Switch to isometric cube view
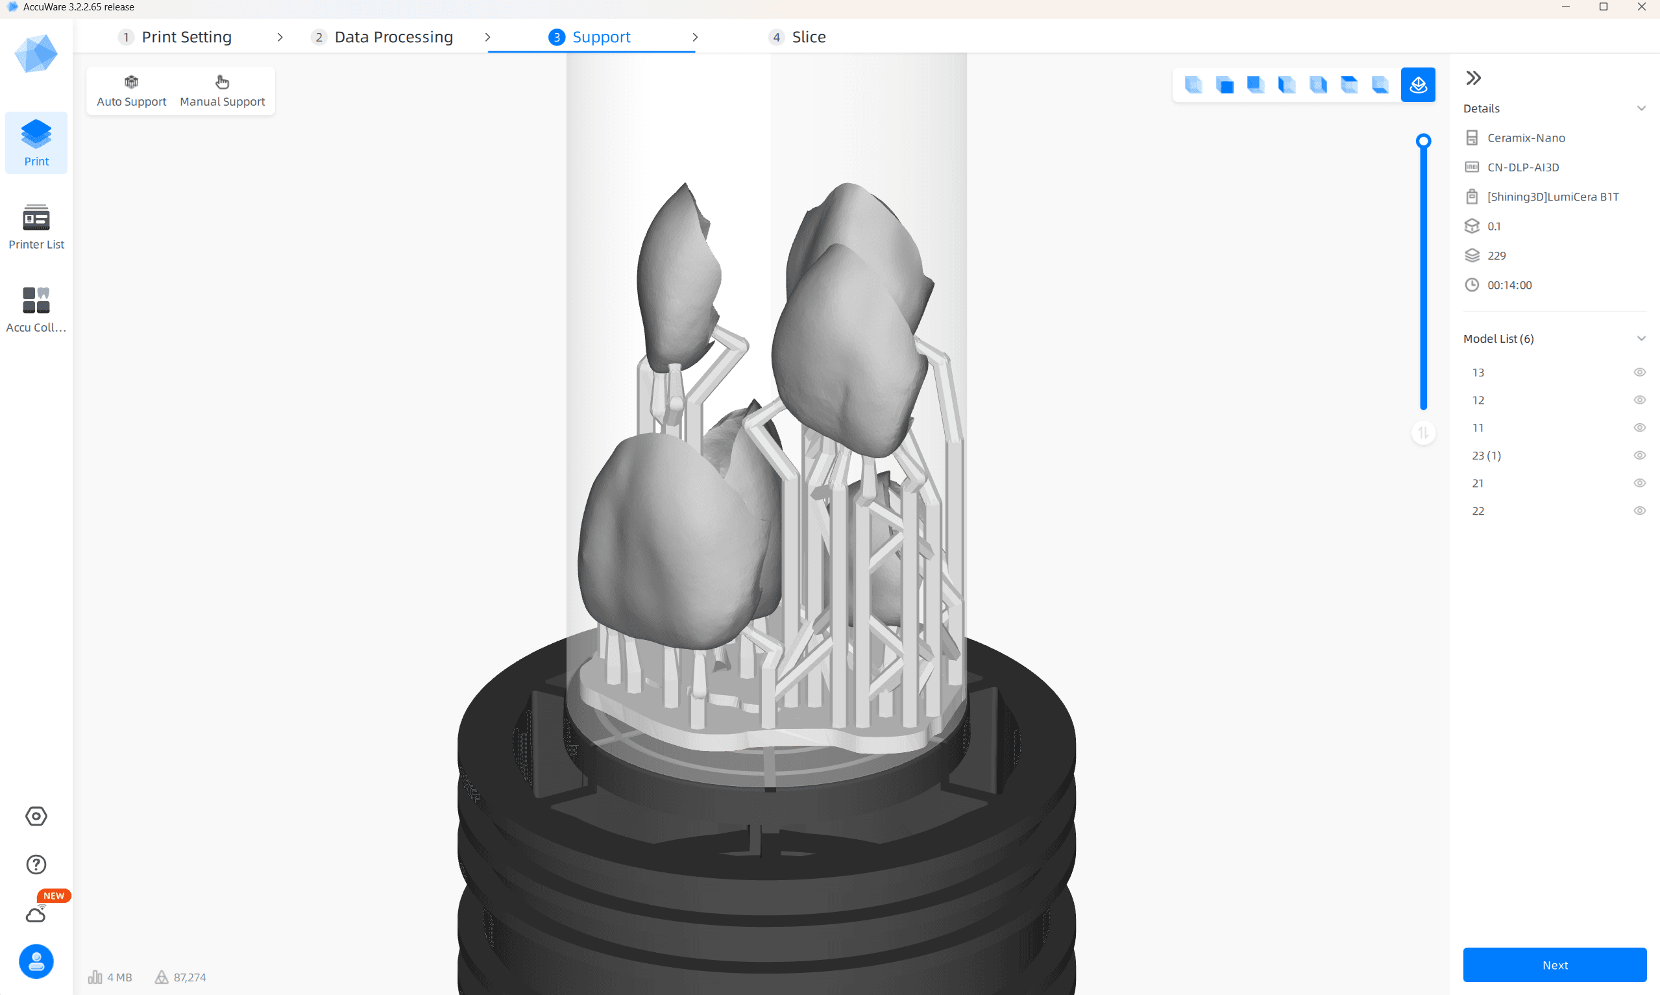Screen dimensions: 1660x995 1193,85
